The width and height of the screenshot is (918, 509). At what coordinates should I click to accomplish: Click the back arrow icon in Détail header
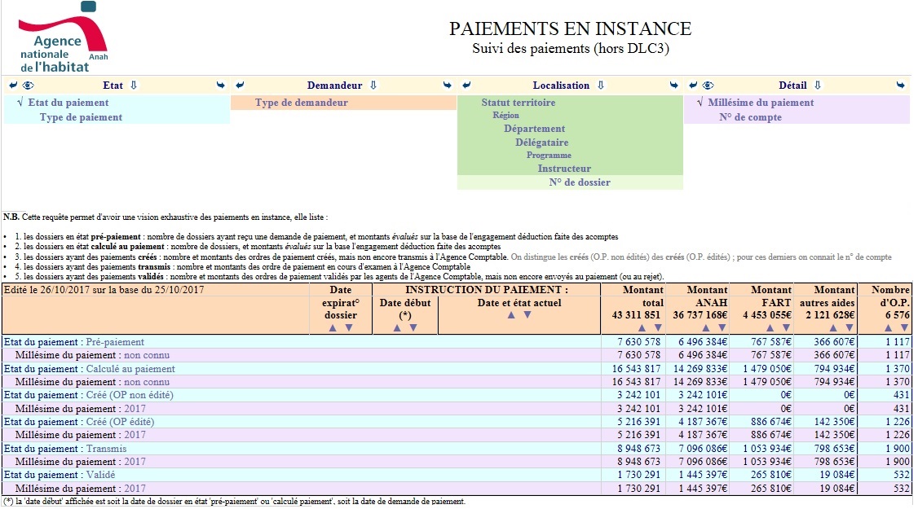[693, 86]
